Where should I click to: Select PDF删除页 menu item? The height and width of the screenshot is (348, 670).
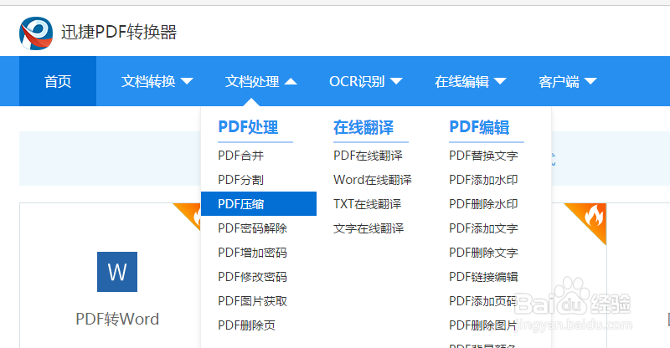coord(246,325)
